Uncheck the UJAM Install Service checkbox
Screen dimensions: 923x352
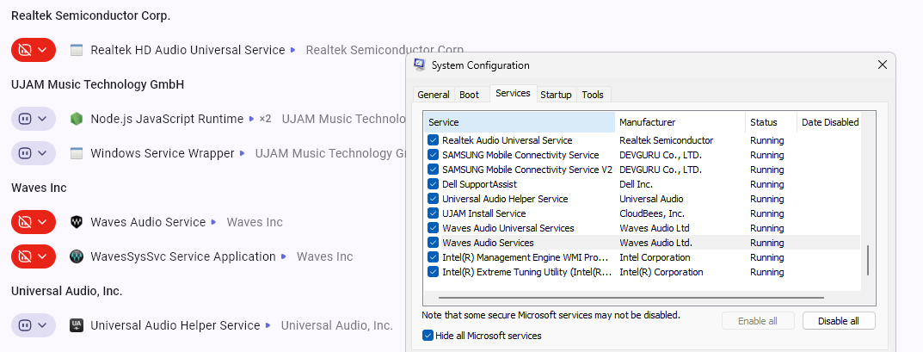click(x=434, y=213)
